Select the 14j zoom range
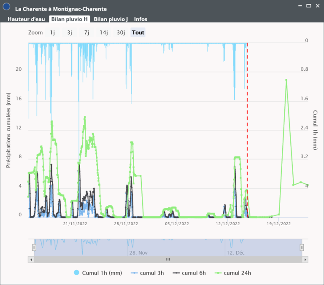 (104, 32)
